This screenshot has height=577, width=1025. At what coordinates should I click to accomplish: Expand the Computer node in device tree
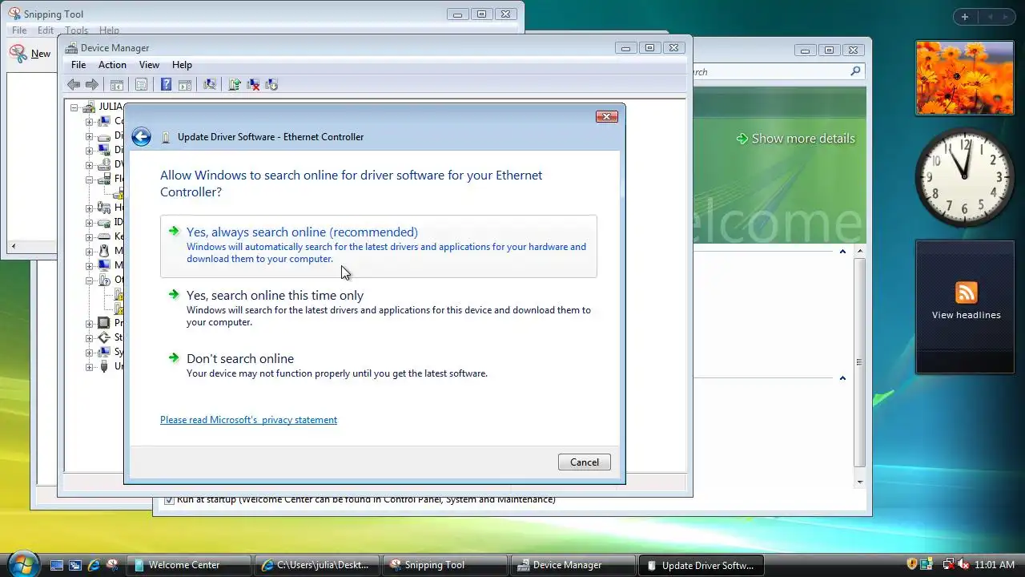point(89,122)
